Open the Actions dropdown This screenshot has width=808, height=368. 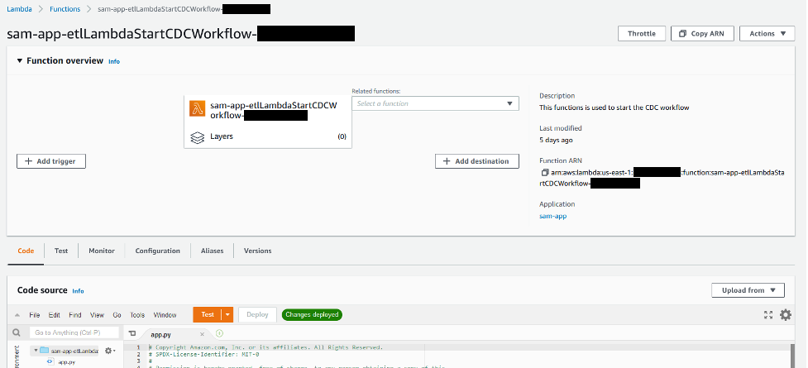coord(767,34)
